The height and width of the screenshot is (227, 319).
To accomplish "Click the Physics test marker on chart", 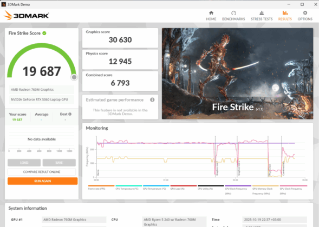I will 270,170.
